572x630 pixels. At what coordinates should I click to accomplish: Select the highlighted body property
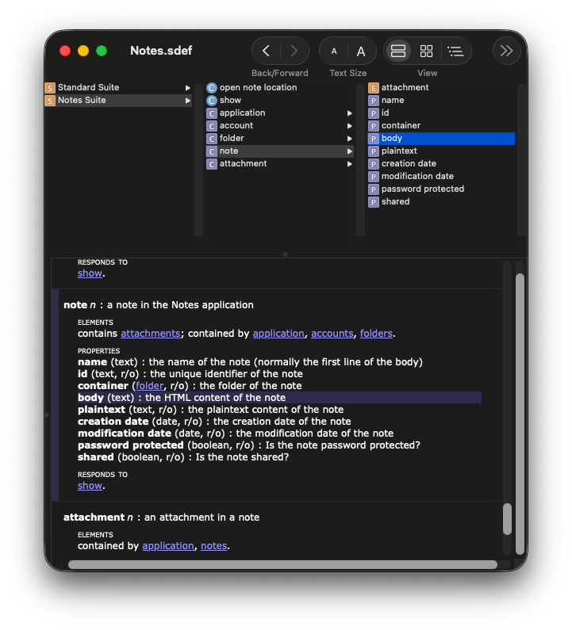pyautogui.click(x=441, y=139)
